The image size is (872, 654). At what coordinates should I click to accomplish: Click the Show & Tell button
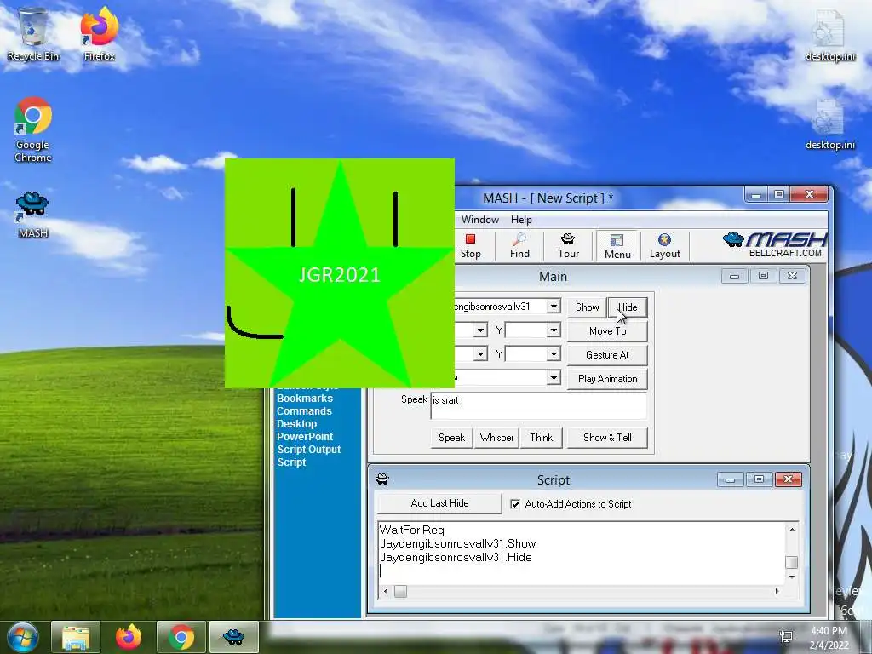[607, 438]
